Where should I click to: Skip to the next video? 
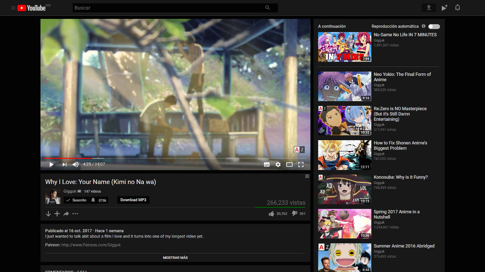tap(64, 164)
